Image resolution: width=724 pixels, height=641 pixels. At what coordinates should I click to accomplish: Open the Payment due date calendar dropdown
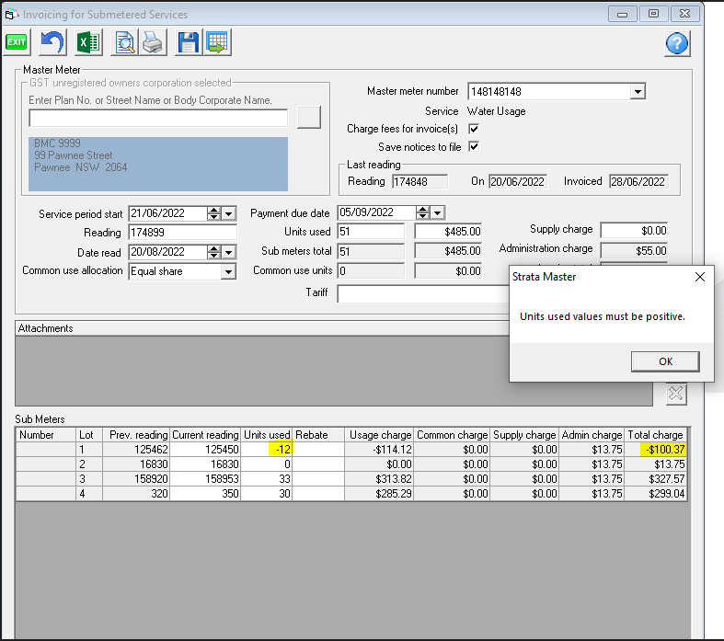click(437, 213)
